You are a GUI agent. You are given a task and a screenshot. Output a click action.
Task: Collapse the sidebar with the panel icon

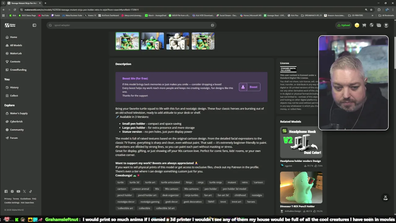[x=34, y=25]
